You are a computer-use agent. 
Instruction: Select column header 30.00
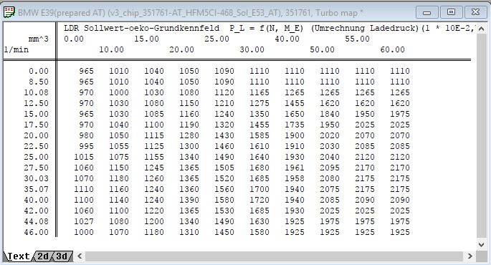point(252,49)
